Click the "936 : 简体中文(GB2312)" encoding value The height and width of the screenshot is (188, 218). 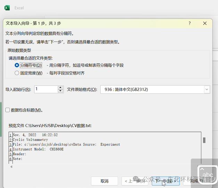(126, 89)
